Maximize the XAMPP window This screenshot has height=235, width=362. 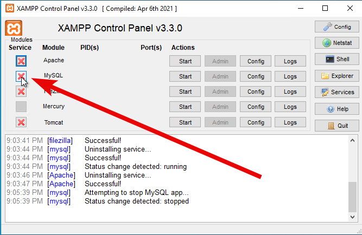pyautogui.click(x=325, y=9)
